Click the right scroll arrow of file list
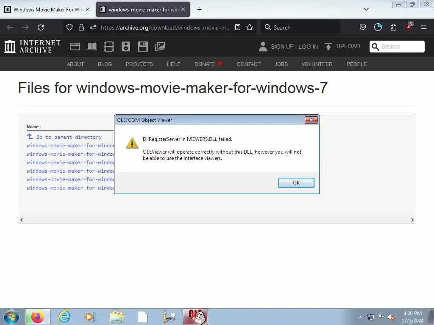The width and height of the screenshot is (434, 325). [412, 220]
